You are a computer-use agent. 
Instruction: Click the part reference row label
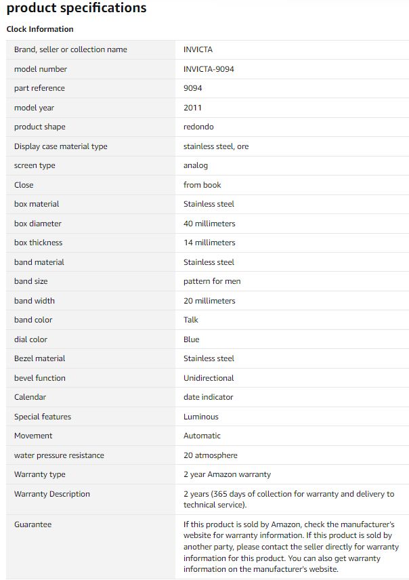click(39, 88)
